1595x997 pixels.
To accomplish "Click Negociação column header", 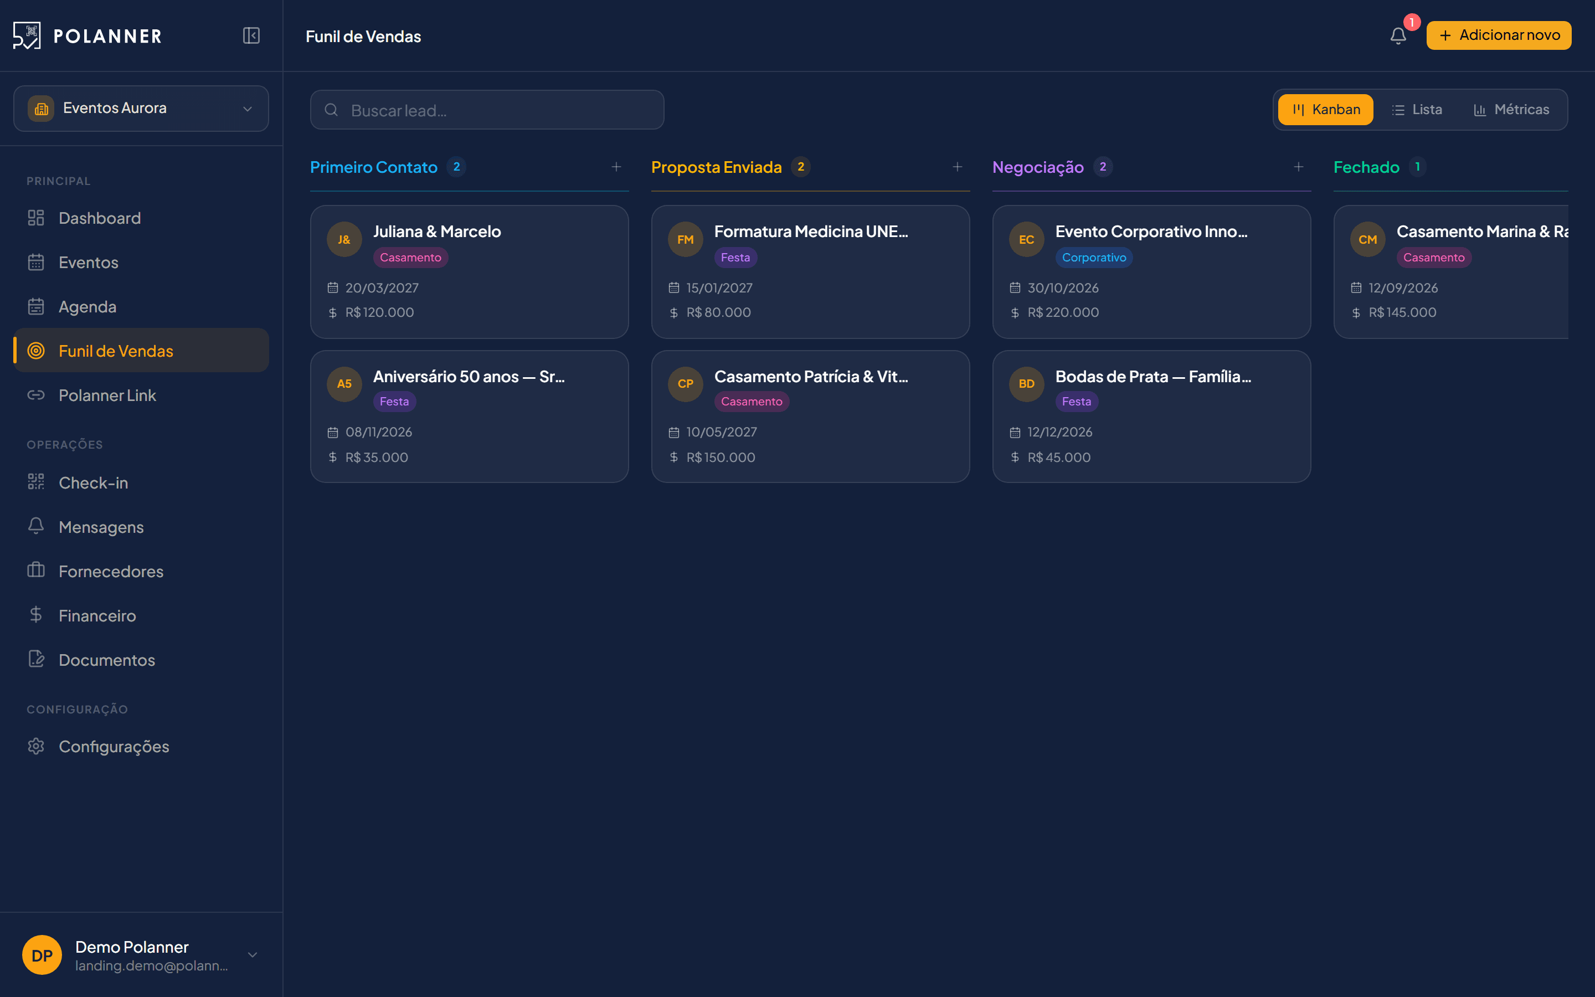I will 1038,167.
